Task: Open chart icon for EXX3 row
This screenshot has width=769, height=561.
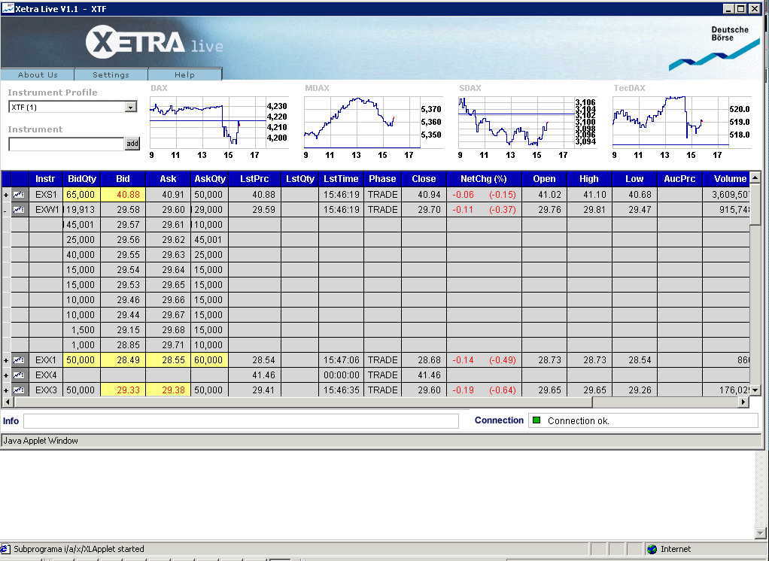Action: pyautogui.click(x=19, y=390)
